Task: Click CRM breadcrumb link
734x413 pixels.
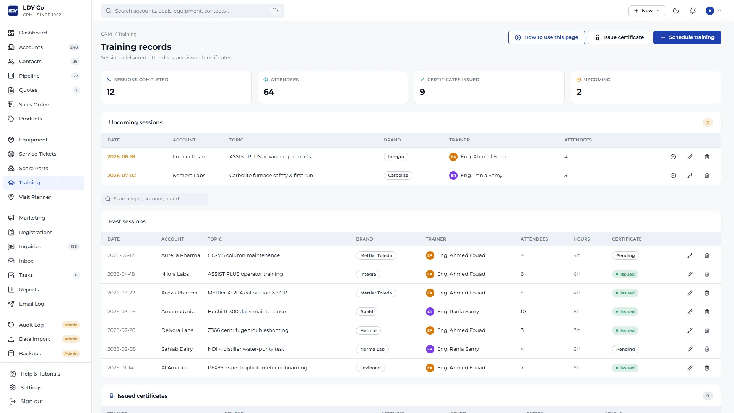Action: point(106,34)
